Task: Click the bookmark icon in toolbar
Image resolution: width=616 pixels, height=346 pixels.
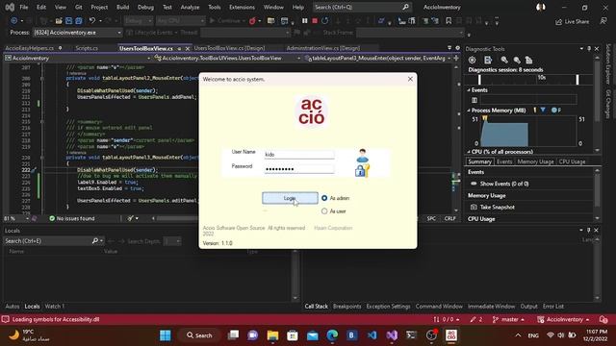Action: pyautogui.click(x=449, y=20)
